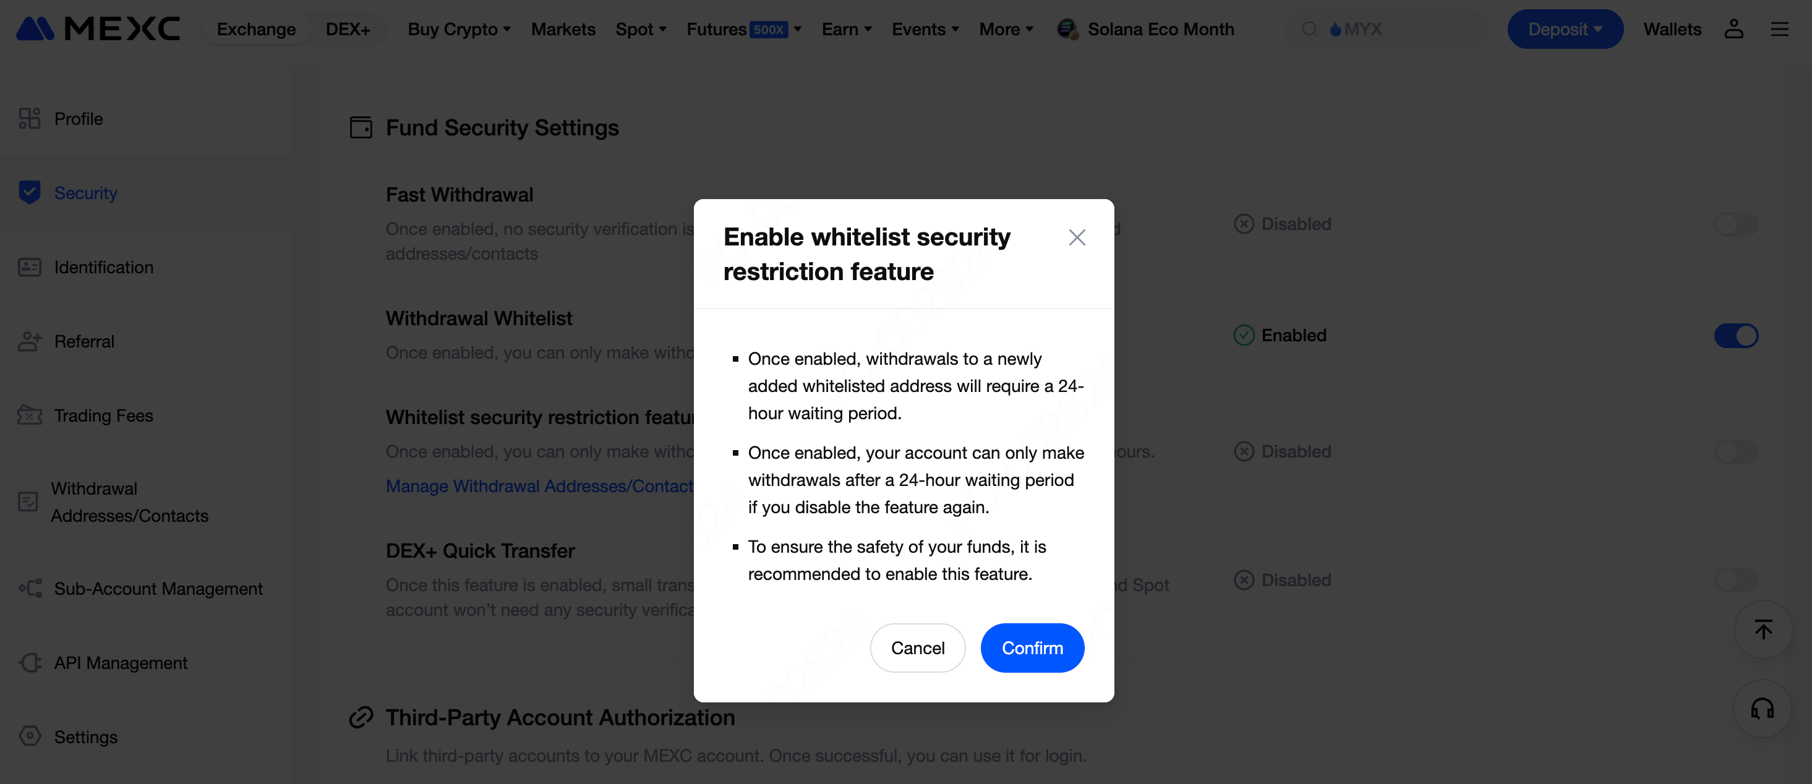The width and height of the screenshot is (1812, 784).
Task: Open the hamburger menu icon
Action: [1779, 29]
